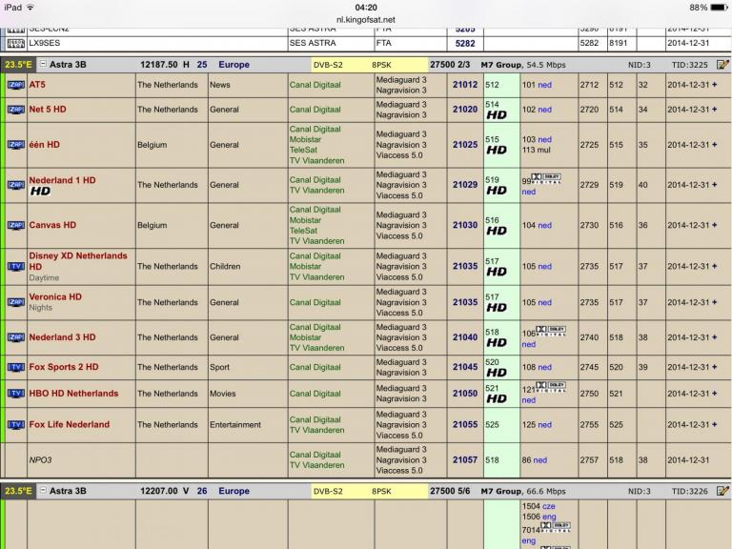Click the ZAP icon beside AT5

(16, 85)
